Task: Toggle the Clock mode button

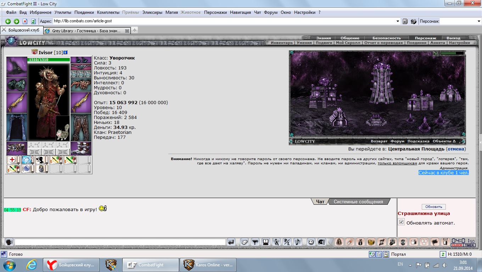Action: (457, 245)
